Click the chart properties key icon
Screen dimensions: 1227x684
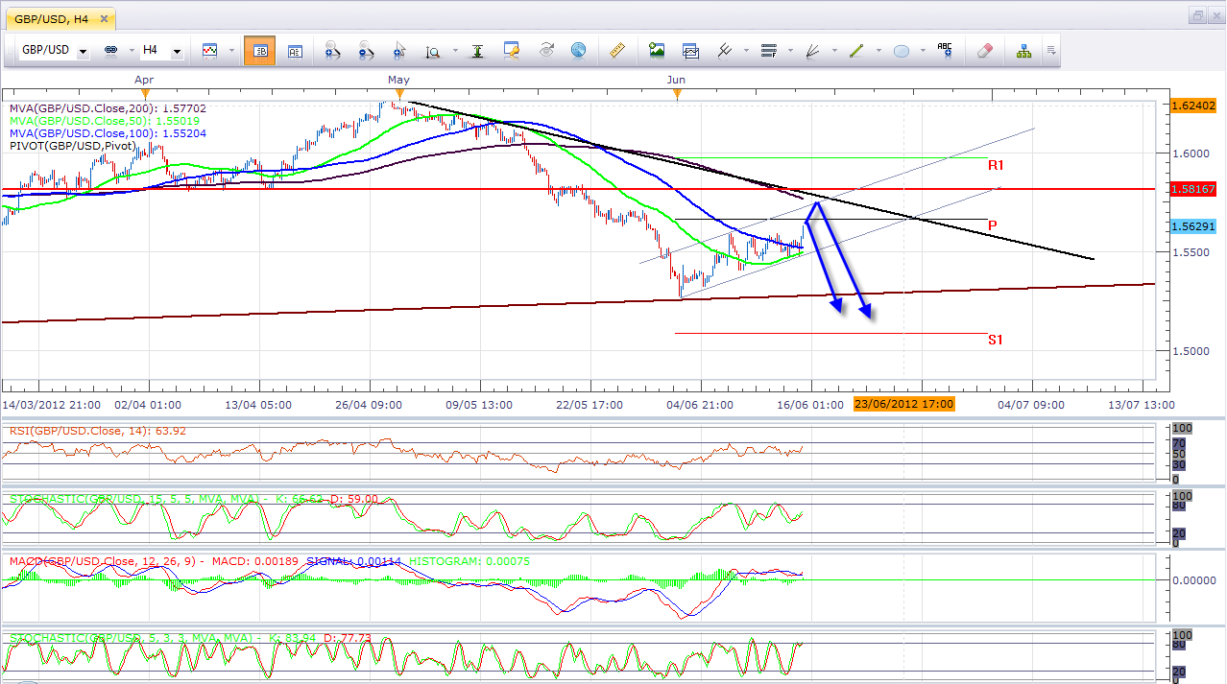511,51
